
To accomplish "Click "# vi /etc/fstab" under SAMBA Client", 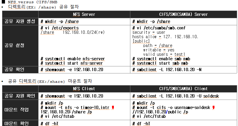I will tap(149, 116).
